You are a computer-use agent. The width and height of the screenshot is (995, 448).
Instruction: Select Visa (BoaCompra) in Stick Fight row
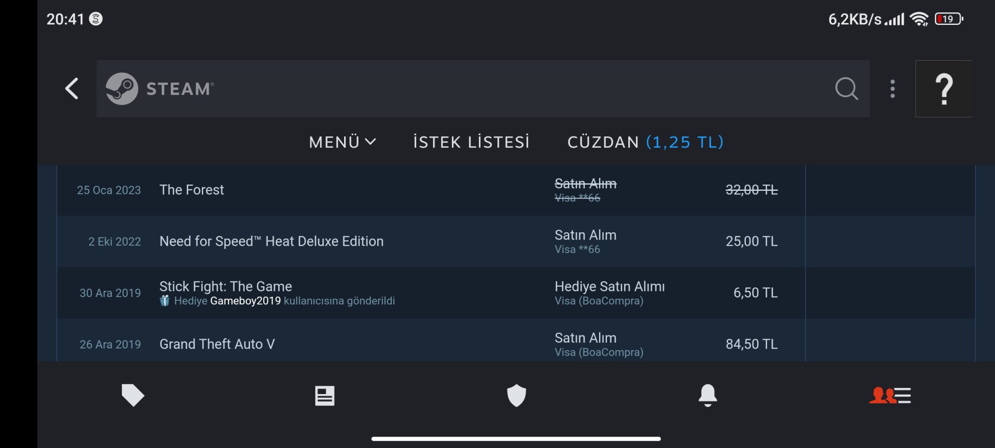point(599,301)
